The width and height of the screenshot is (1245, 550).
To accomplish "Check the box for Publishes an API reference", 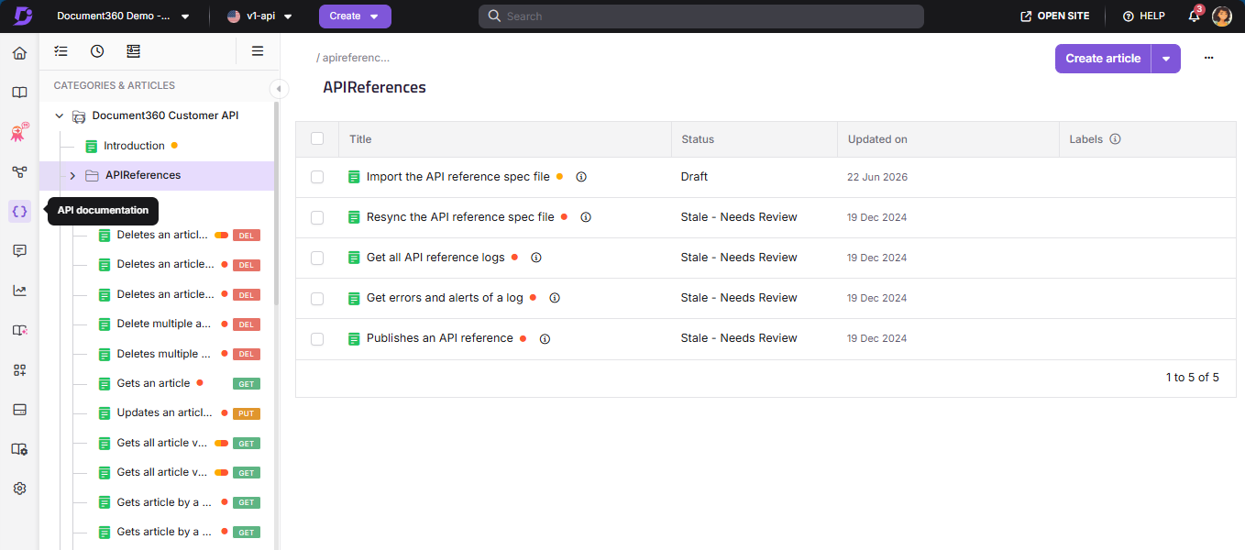I will point(317,339).
